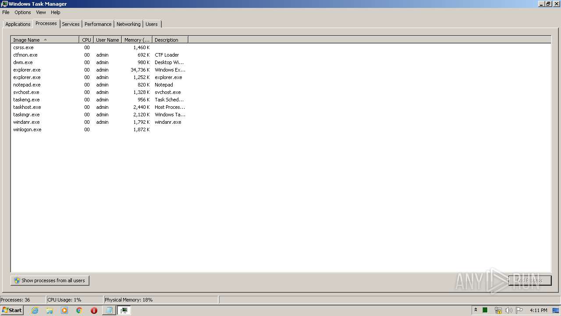Open the Help menu
Image resolution: width=561 pixels, height=316 pixels.
pyautogui.click(x=55, y=12)
